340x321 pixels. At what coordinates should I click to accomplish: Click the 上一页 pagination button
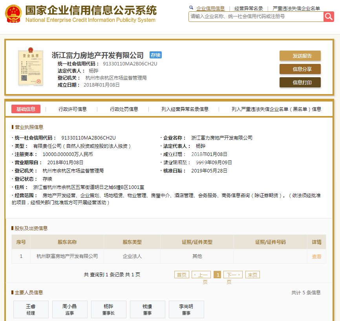[x=201, y=275]
